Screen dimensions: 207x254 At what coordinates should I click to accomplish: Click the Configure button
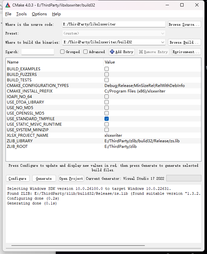[18, 178]
